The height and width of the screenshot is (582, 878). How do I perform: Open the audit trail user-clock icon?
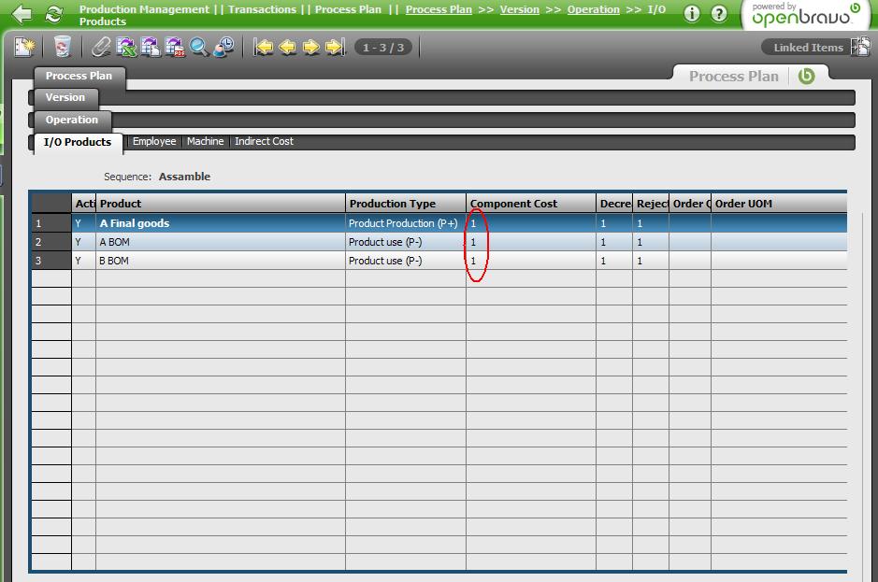tap(224, 47)
